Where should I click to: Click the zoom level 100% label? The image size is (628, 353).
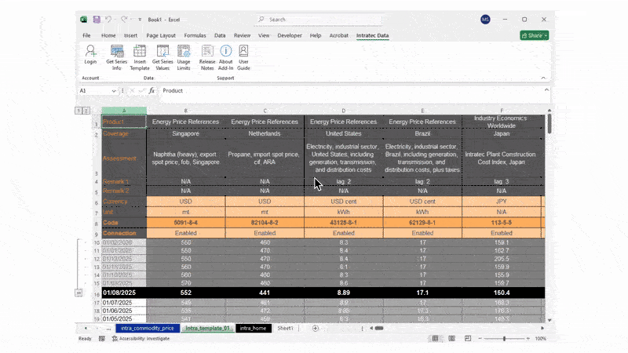pos(541,339)
